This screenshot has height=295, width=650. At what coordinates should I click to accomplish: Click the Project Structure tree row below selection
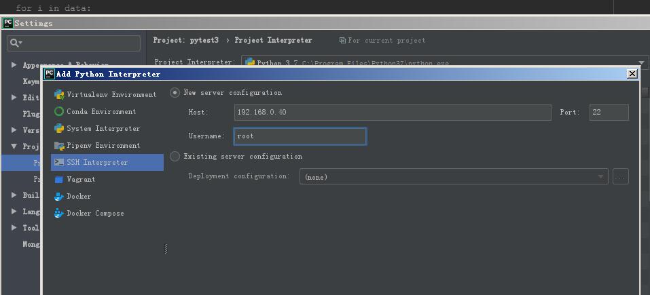pos(22,179)
